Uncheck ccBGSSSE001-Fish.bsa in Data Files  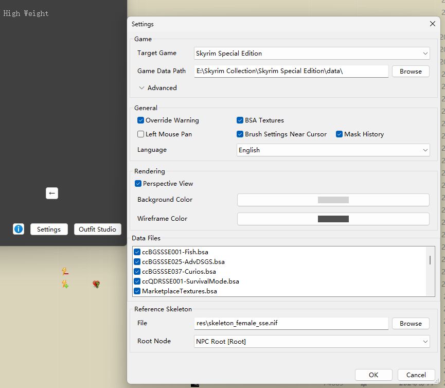tap(137, 252)
